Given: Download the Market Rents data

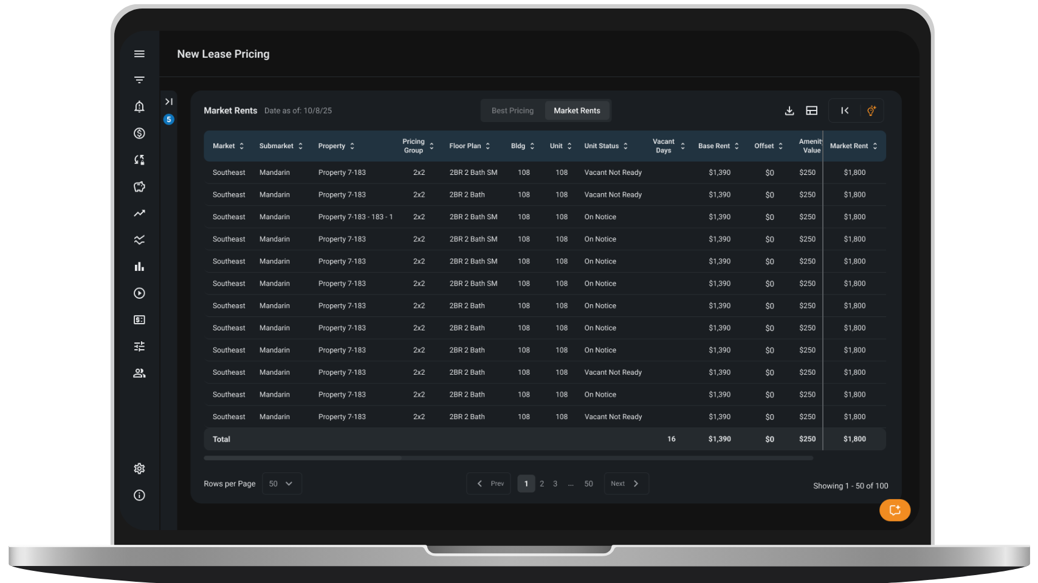Looking at the screenshot, I should pos(789,111).
